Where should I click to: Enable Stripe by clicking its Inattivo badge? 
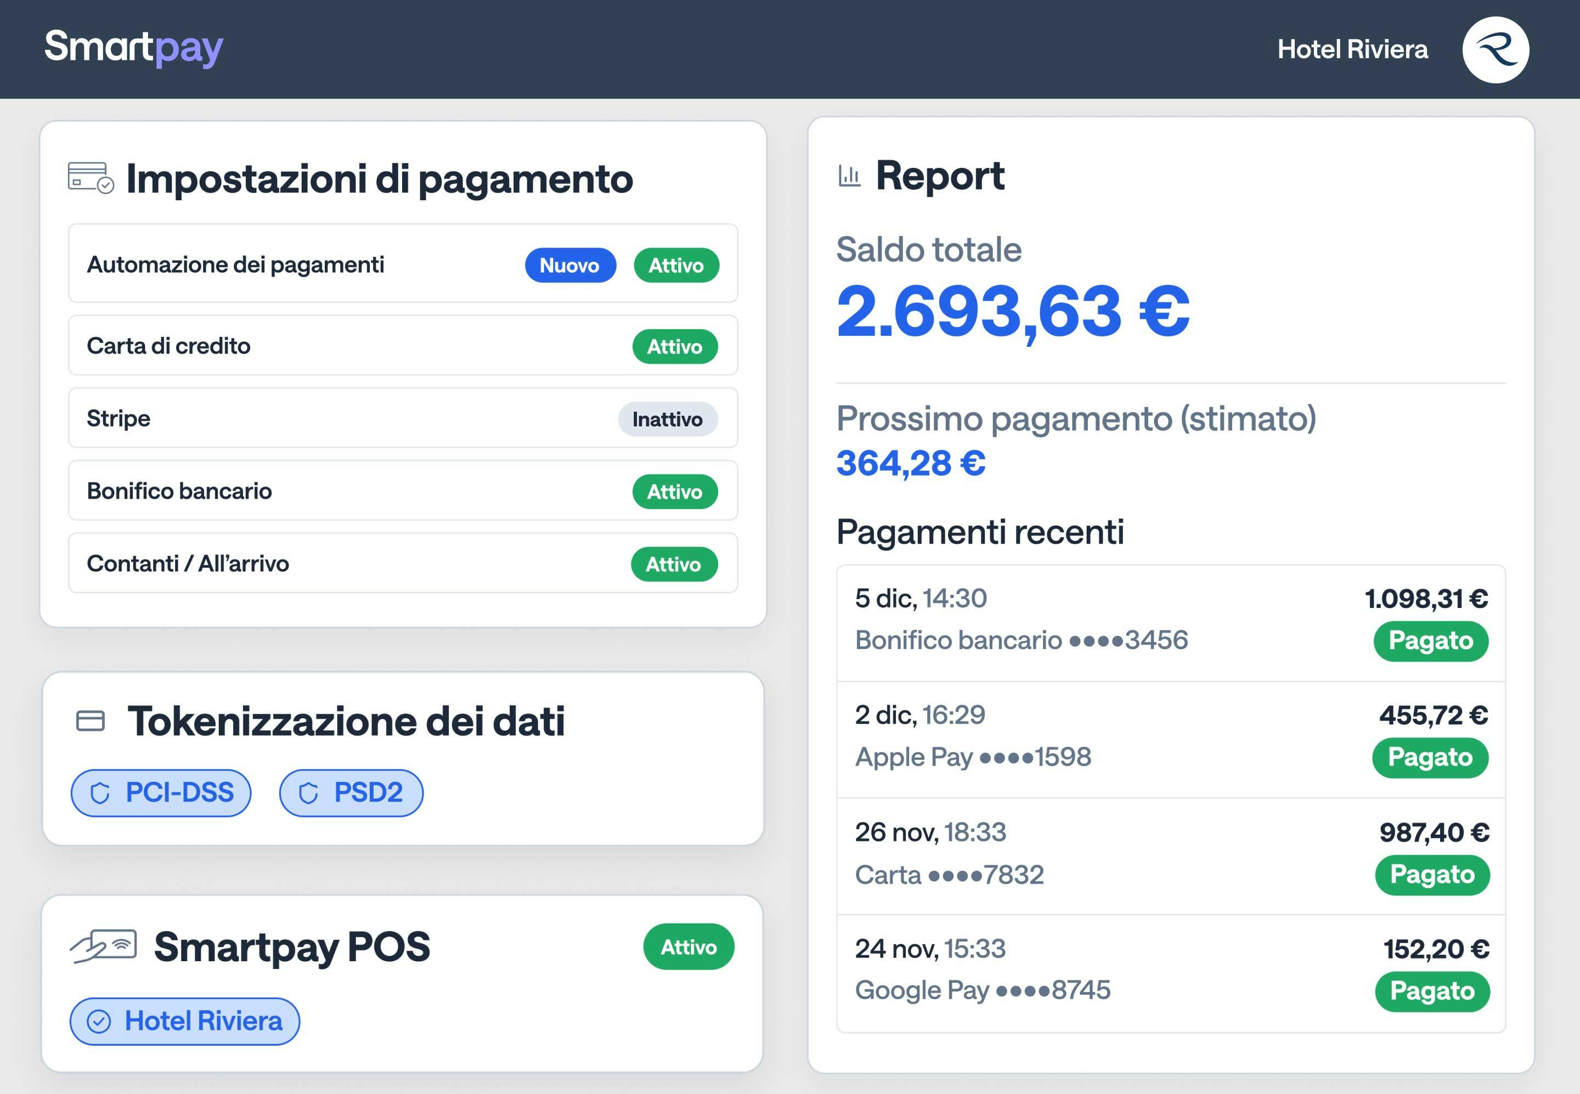[x=667, y=419]
